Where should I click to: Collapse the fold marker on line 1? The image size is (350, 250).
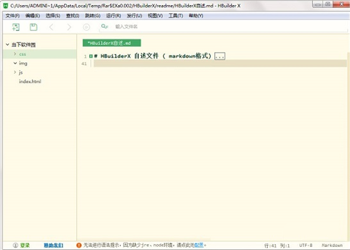pyautogui.click(x=91, y=56)
